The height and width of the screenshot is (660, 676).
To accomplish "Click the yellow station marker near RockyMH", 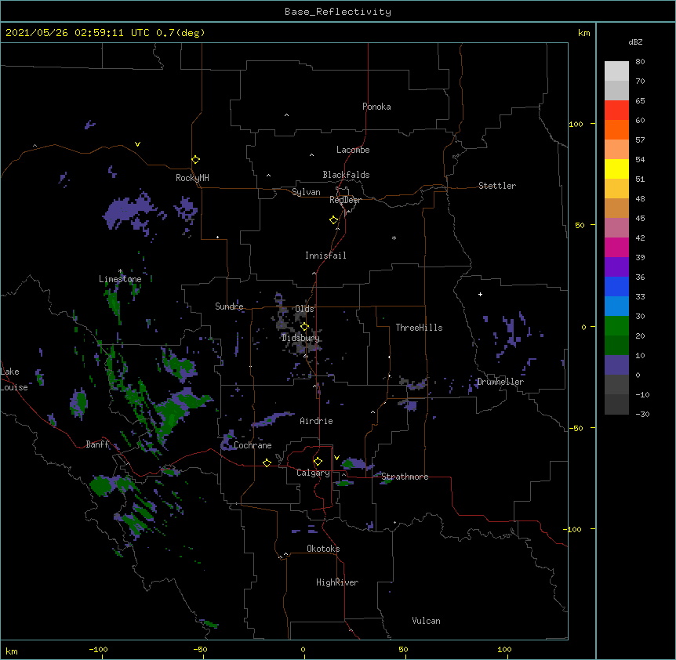I will [x=195, y=160].
